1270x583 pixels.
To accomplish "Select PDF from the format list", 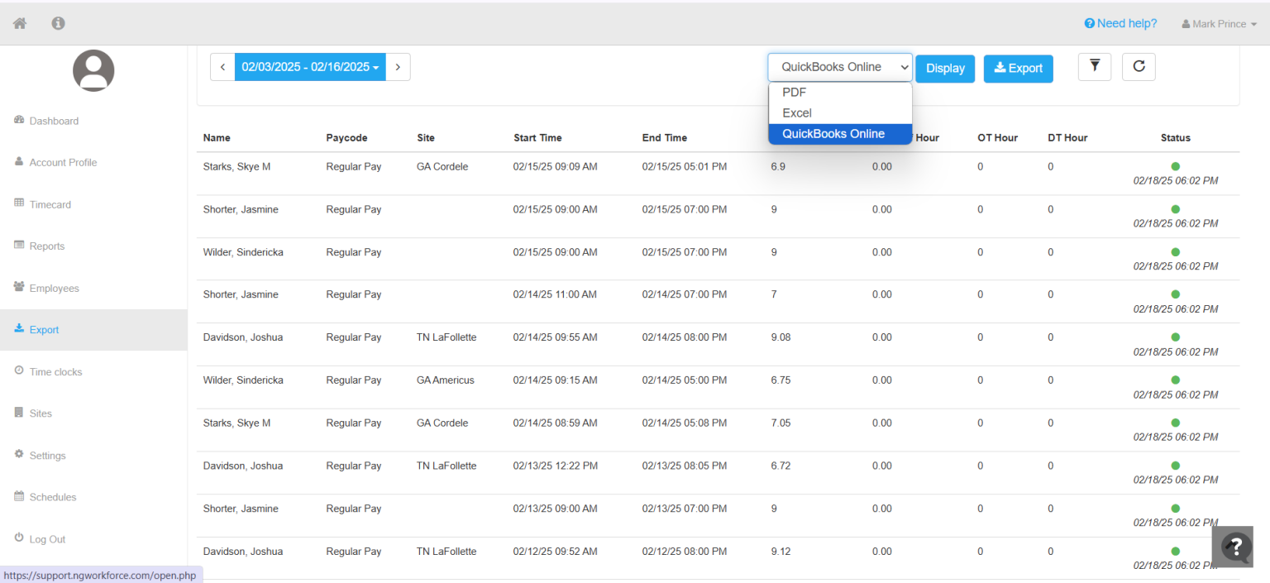I will click(794, 92).
